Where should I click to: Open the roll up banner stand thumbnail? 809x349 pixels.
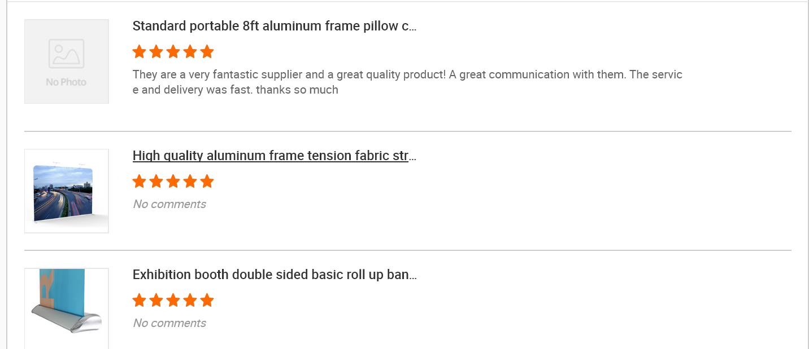point(67,308)
